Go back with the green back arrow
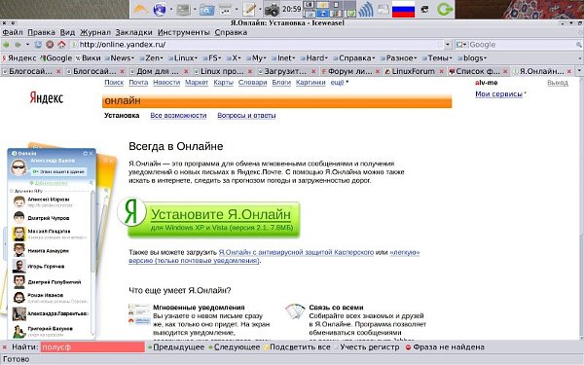Screen dimensions: 584x365 [6, 45]
